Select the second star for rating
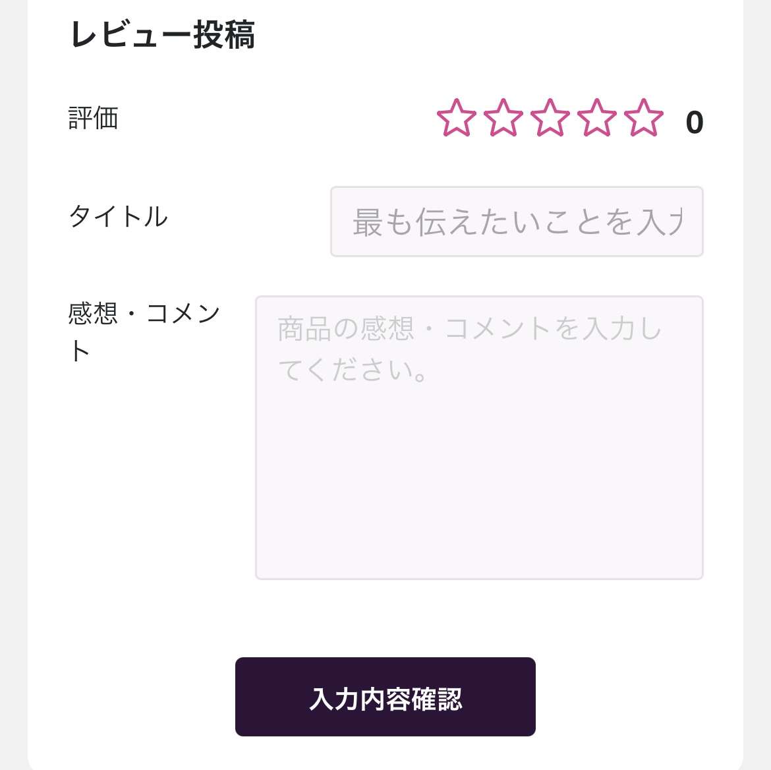Image resolution: width=771 pixels, height=770 pixels. pyautogui.click(x=503, y=119)
